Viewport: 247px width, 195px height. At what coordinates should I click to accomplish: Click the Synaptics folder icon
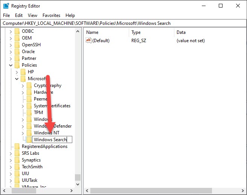click(x=17, y=160)
